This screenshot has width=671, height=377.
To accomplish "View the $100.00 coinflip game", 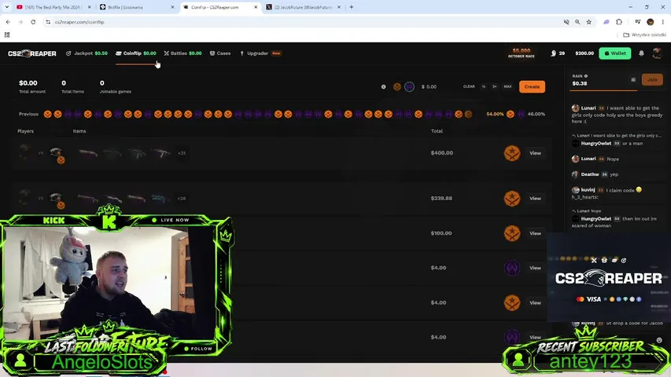I will [535, 233].
